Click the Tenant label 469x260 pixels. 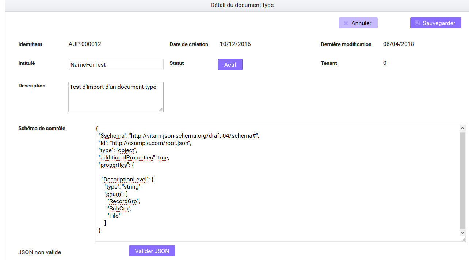point(329,63)
